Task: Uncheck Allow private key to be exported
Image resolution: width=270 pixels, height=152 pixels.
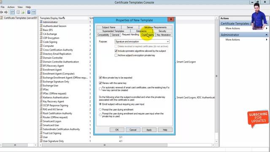Action: point(100,78)
